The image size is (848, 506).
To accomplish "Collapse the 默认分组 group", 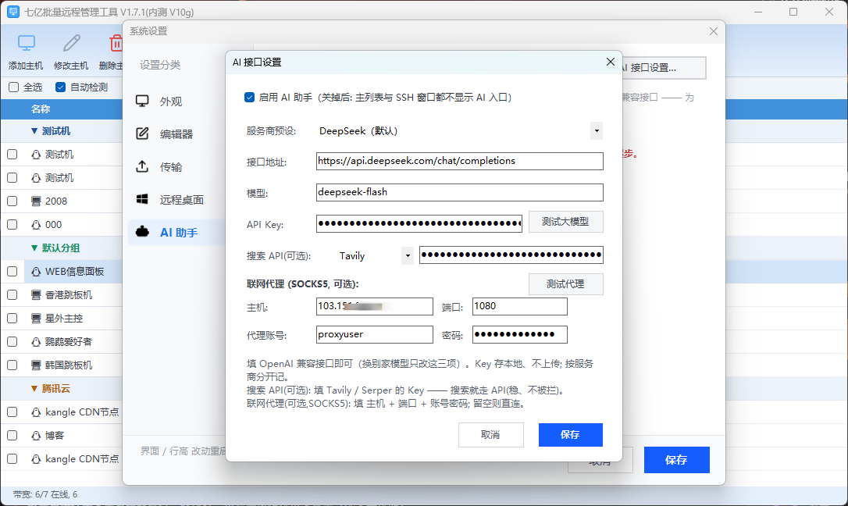I will (34, 248).
